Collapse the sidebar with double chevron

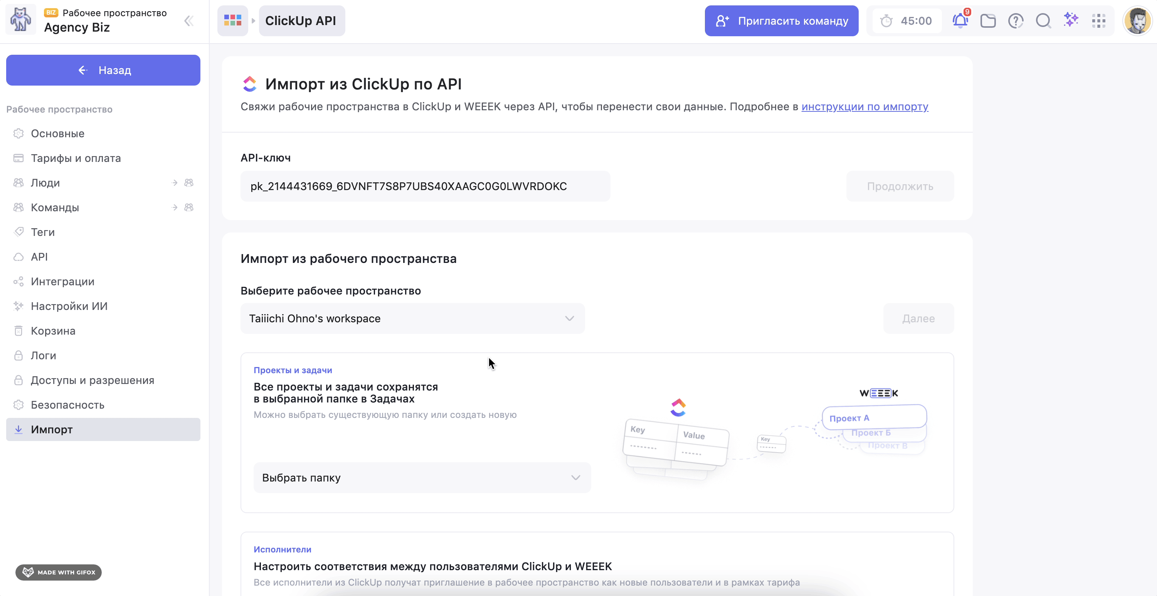(188, 21)
